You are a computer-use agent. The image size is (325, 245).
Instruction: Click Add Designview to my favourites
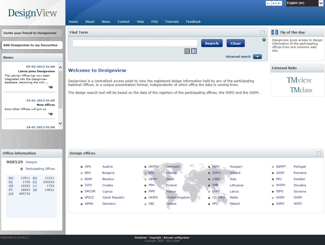point(32,45)
